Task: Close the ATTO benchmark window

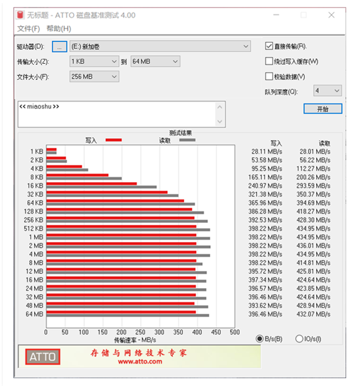Action: pyautogui.click(x=332, y=15)
